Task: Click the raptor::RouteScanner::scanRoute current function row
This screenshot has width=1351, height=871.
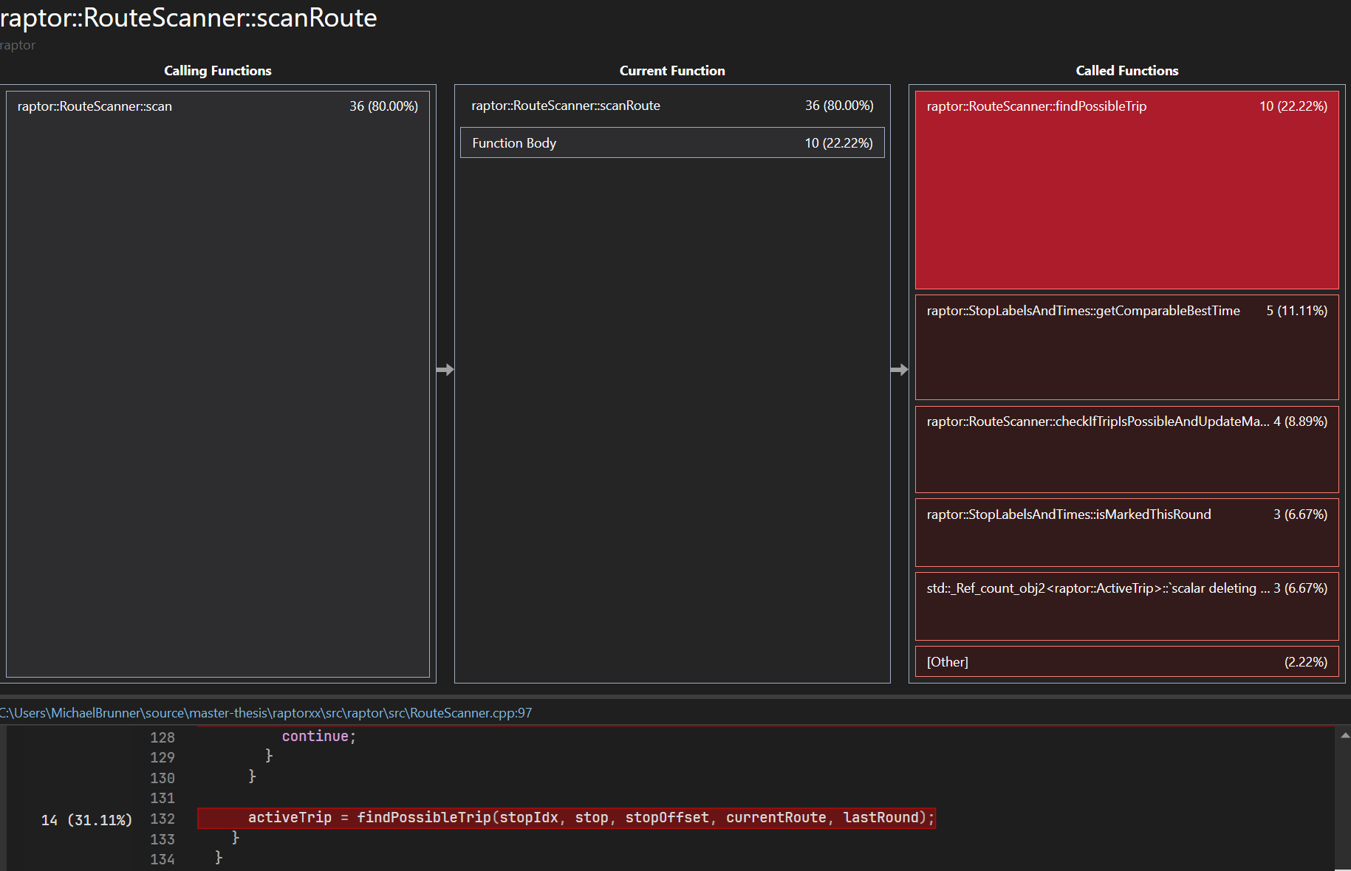Action: (672, 106)
